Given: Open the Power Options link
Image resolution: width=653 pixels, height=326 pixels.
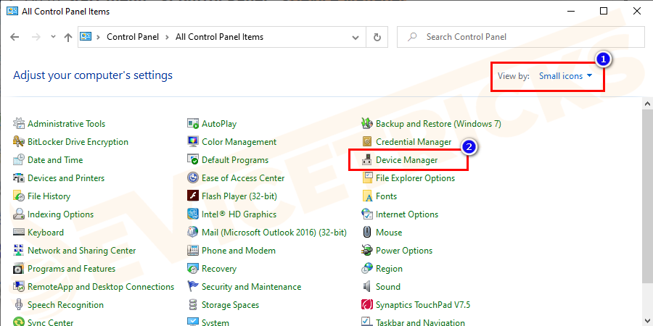Looking at the screenshot, I should [404, 251].
